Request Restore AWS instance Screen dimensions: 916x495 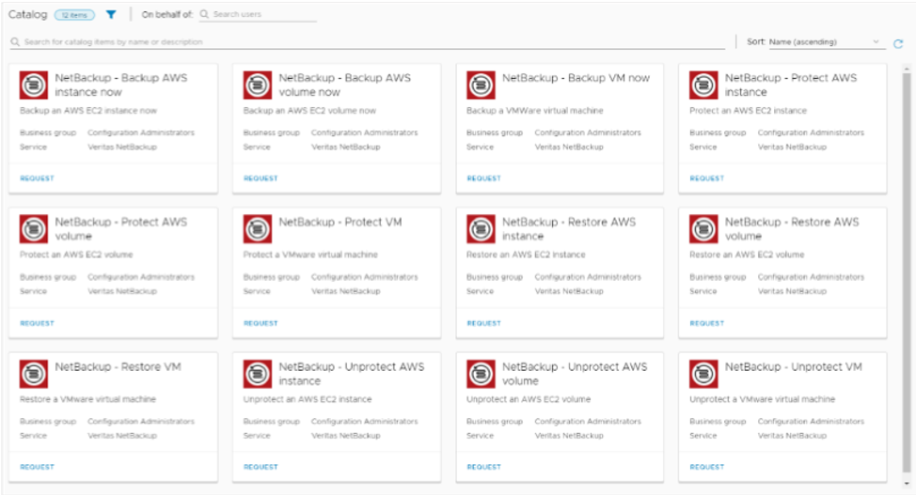coord(483,323)
